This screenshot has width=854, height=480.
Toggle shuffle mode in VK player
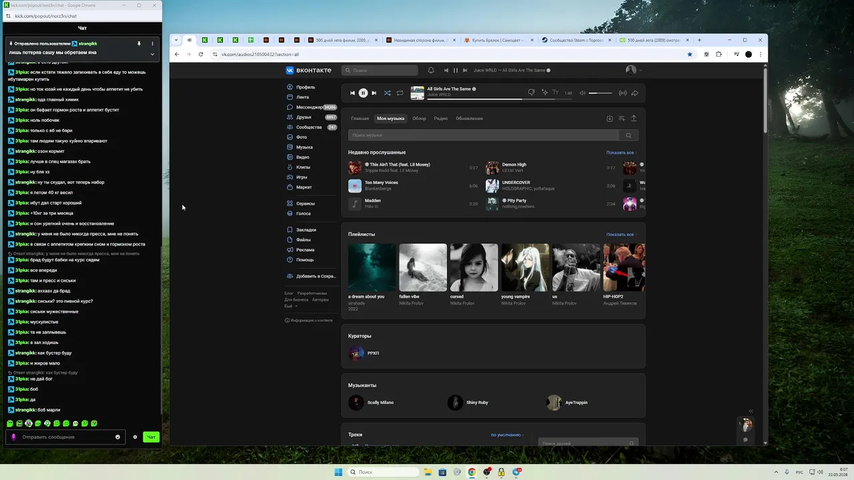387,93
